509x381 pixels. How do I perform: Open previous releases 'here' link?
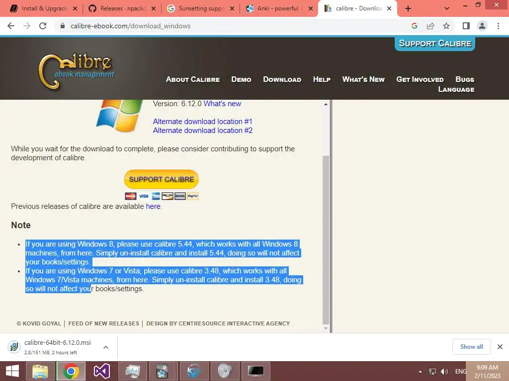click(153, 206)
